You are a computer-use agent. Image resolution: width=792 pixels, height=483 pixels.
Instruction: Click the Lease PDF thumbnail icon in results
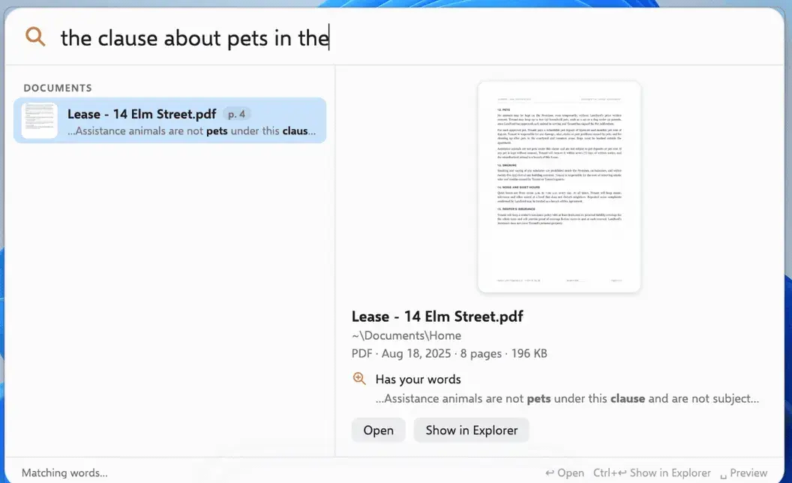click(40, 121)
